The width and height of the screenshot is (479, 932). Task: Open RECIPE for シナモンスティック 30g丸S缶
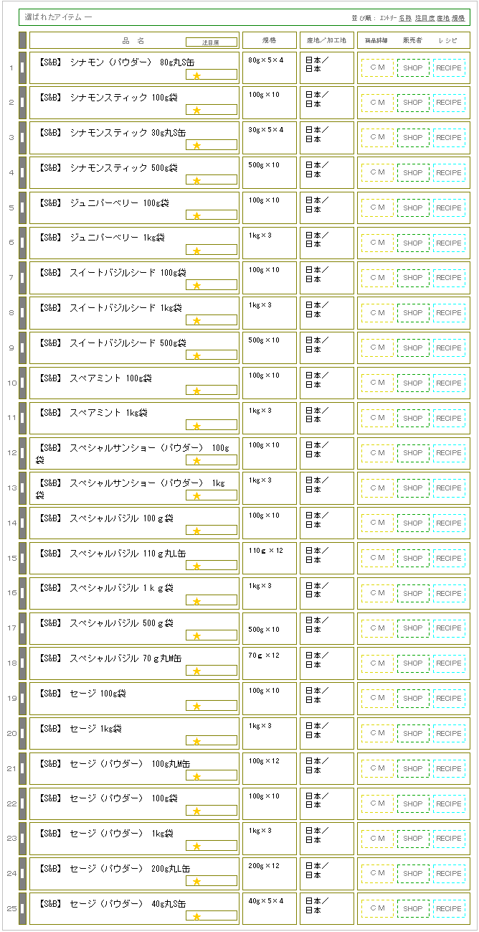tap(449, 138)
